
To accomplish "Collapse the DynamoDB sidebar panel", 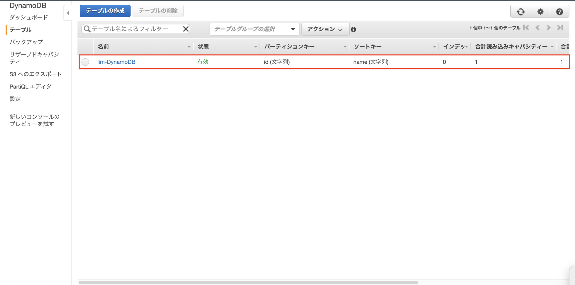I will [x=68, y=13].
